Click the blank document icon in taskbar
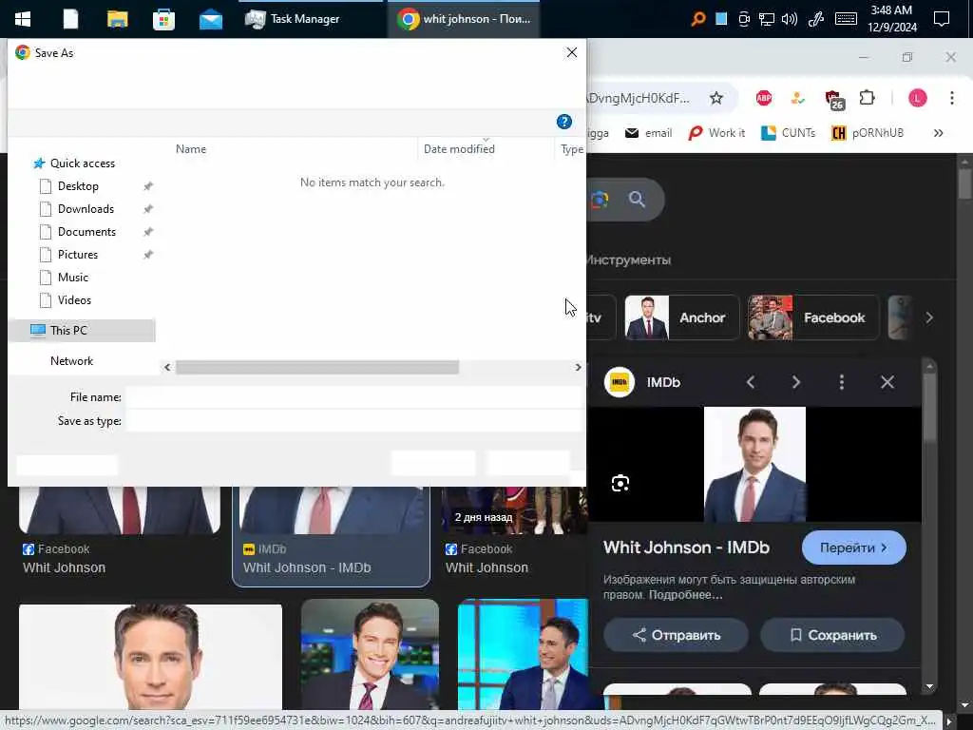The height and width of the screenshot is (730, 973). click(70, 19)
